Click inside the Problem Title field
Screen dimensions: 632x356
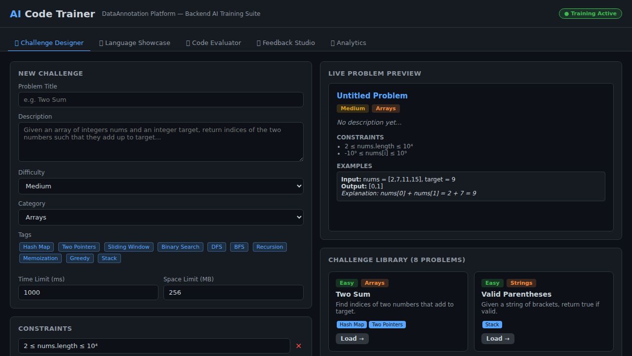161,99
